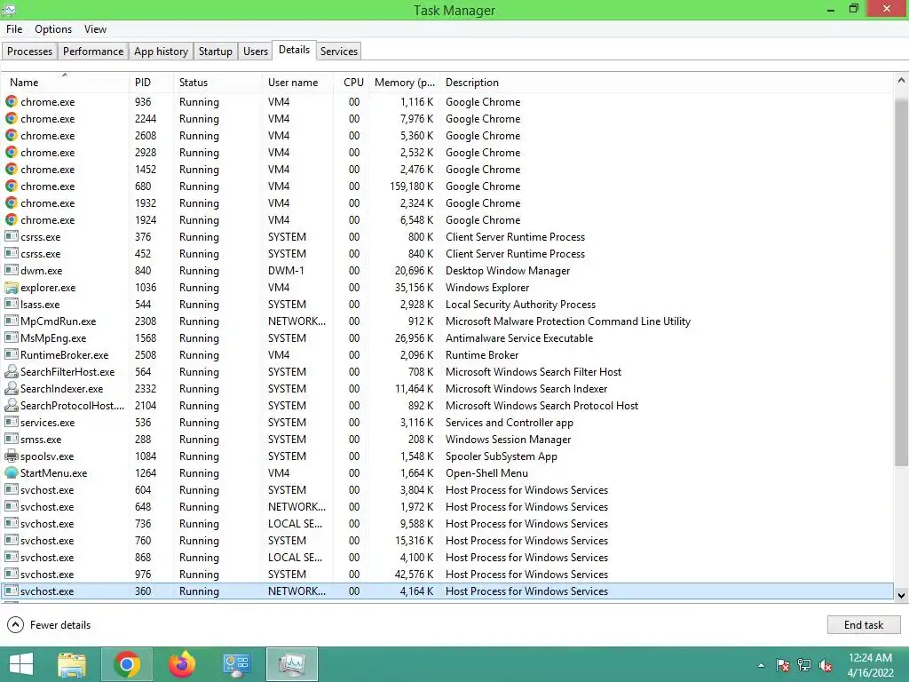The width and height of the screenshot is (909, 682).
Task: Click the Desktop Window Manager description
Action: 507,271
